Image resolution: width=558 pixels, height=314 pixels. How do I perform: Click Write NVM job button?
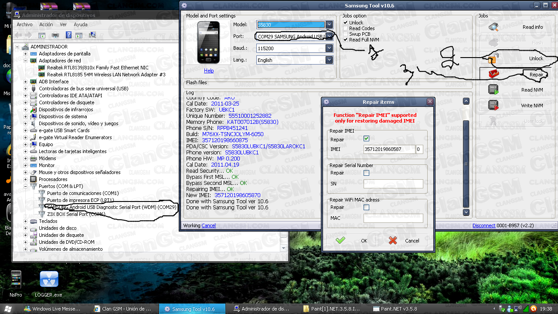point(516,106)
